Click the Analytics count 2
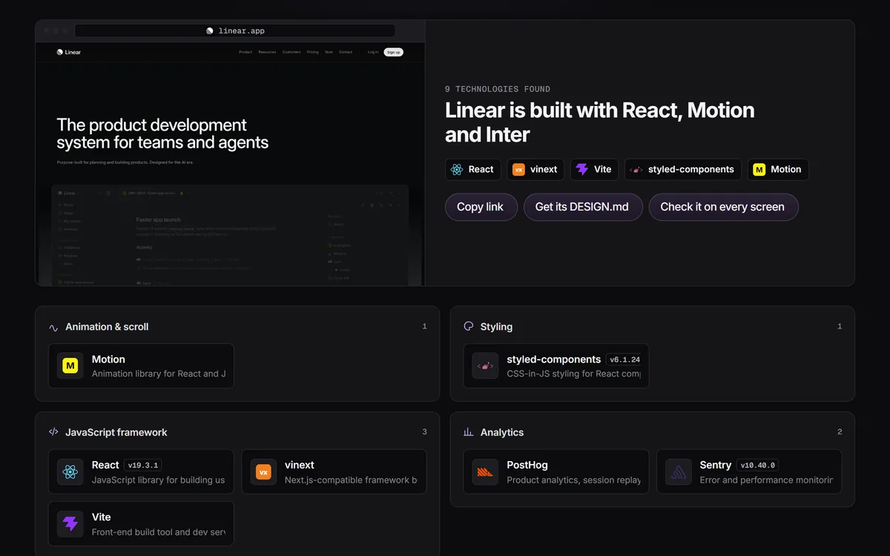The width and height of the screenshot is (890, 556). [840, 431]
